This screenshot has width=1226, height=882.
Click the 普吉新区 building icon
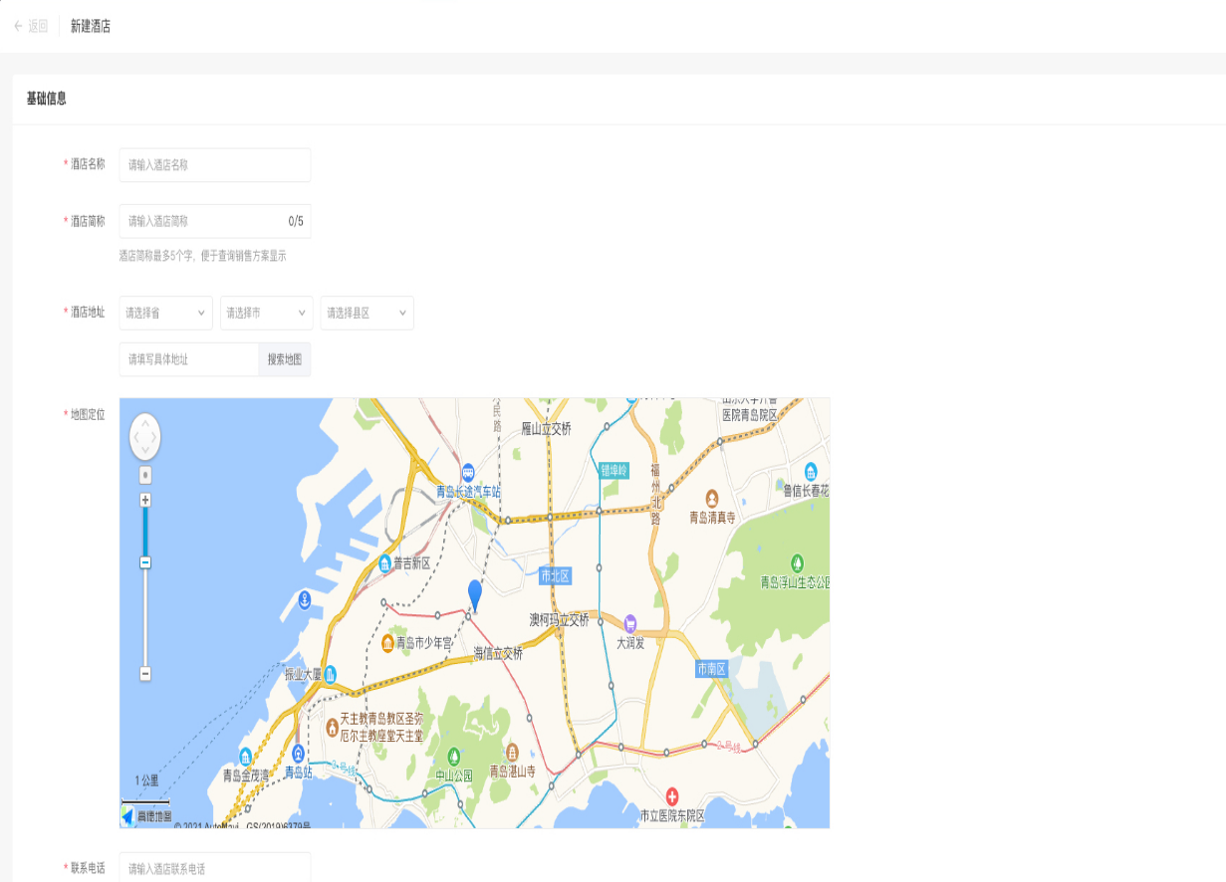pyautogui.click(x=385, y=563)
